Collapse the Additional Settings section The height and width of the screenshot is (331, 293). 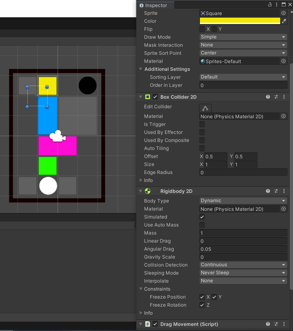[x=141, y=69]
